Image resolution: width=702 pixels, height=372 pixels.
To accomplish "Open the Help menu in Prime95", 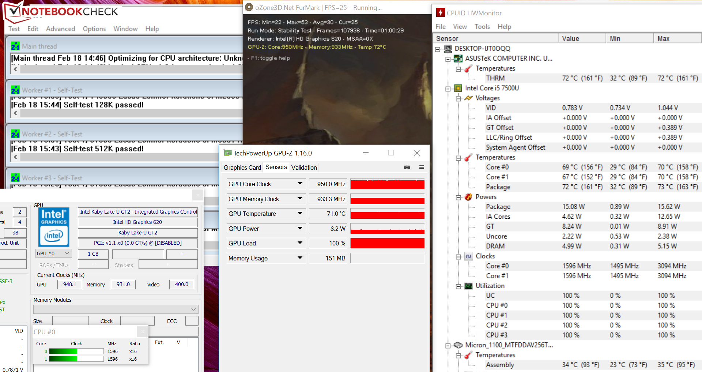I will pyautogui.click(x=152, y=29).
